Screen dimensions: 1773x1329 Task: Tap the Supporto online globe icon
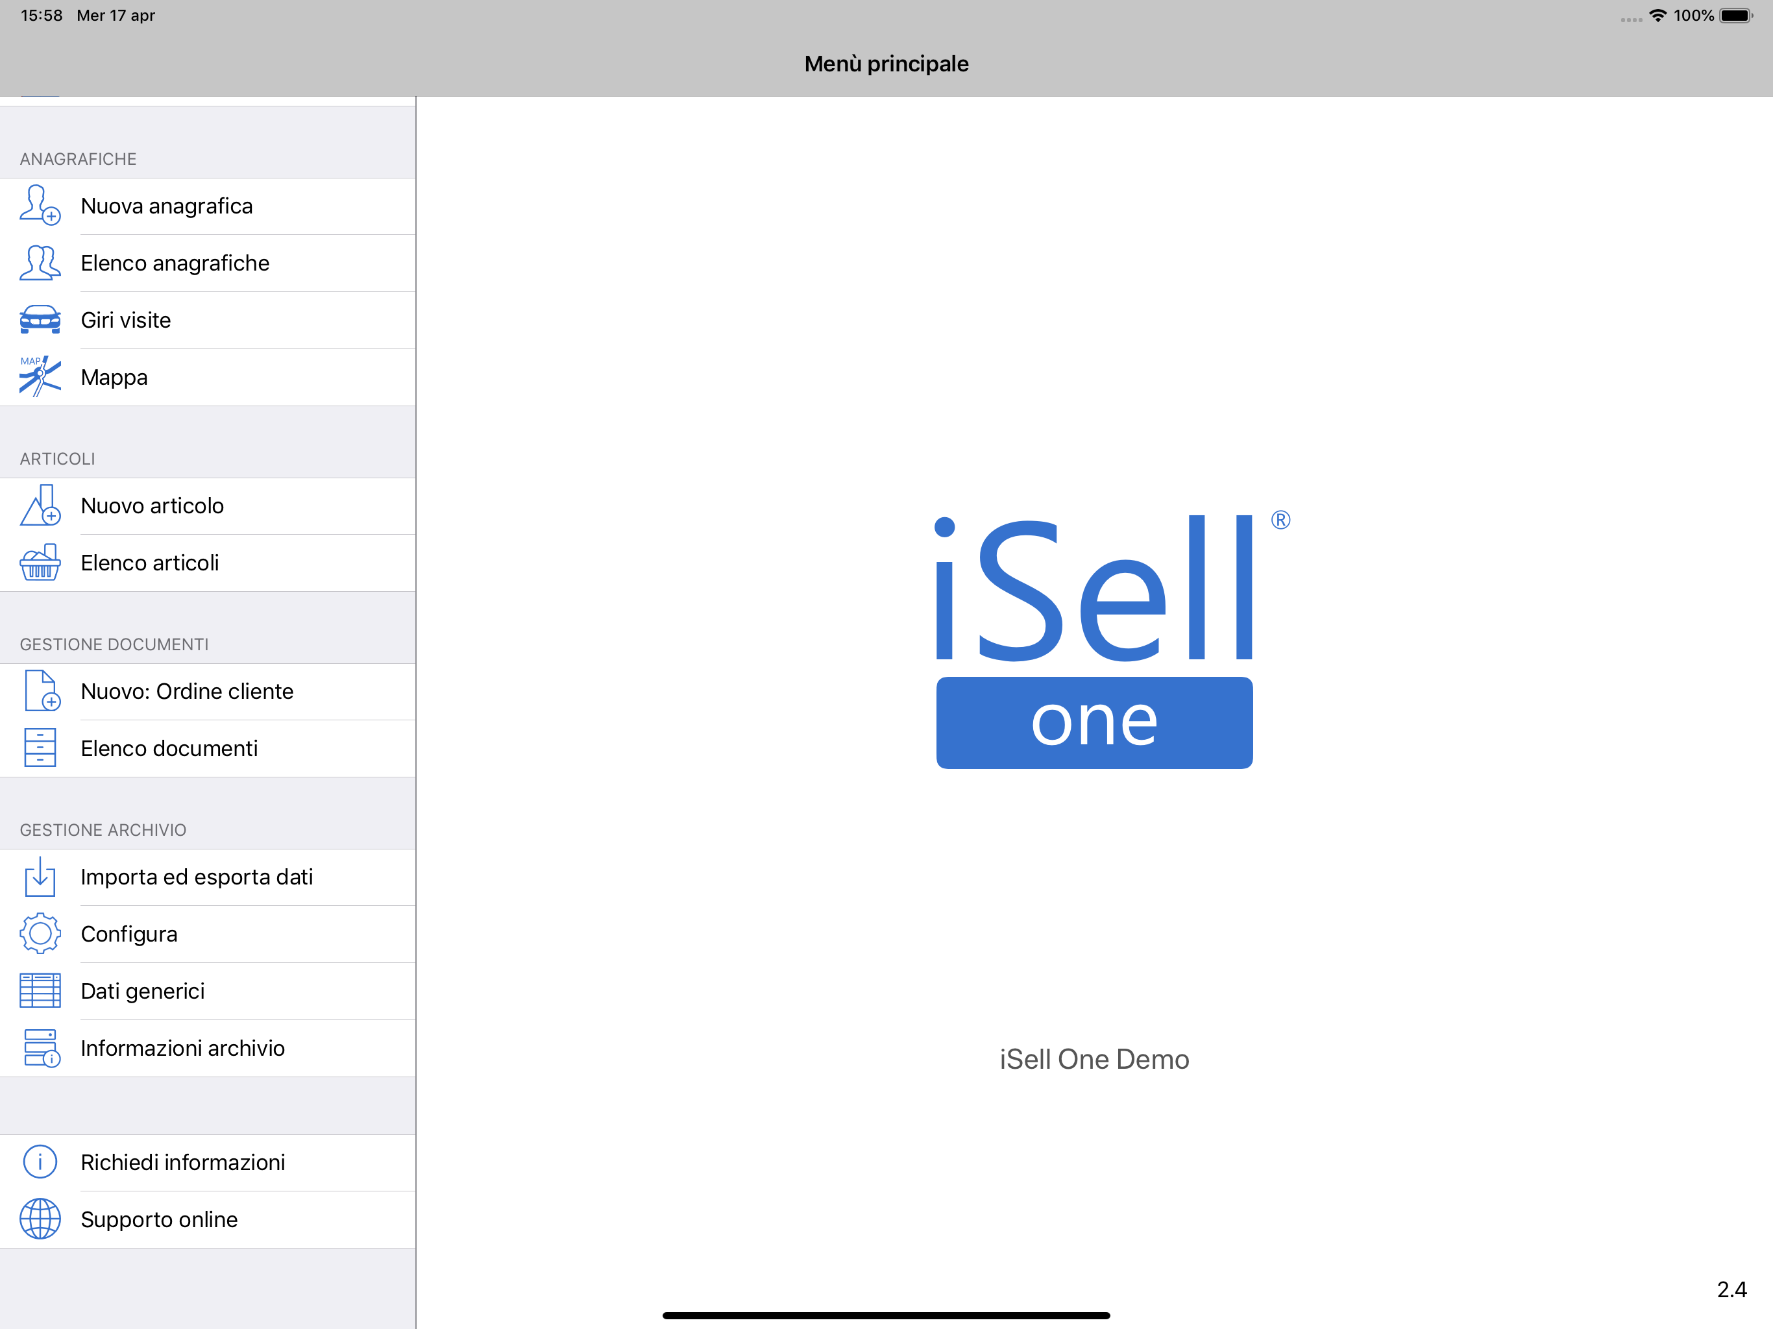tap(40, 1219)
